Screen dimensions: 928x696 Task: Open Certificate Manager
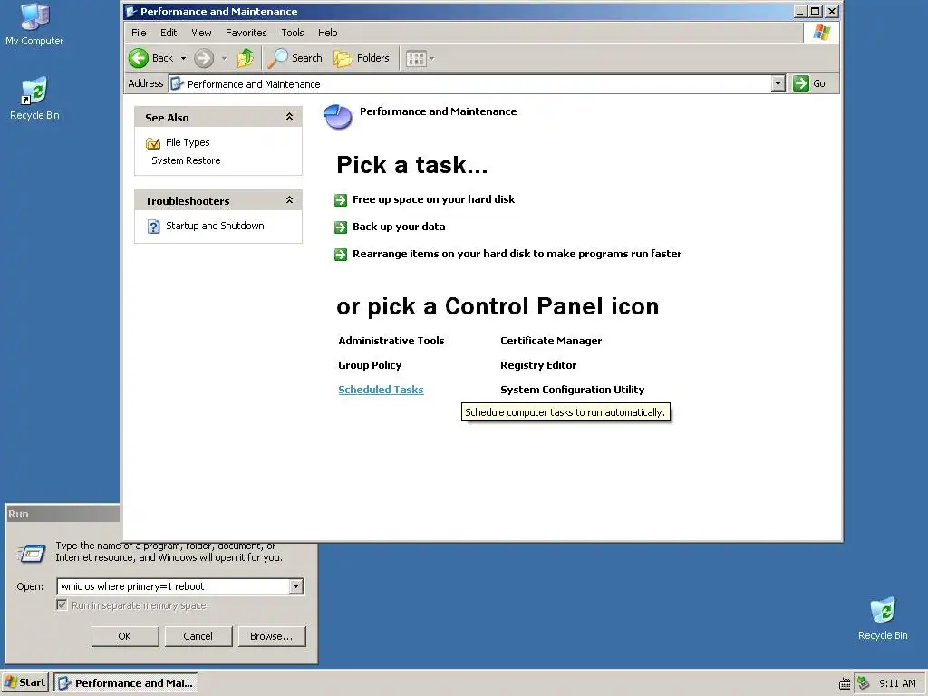click(x=551, y=341)
